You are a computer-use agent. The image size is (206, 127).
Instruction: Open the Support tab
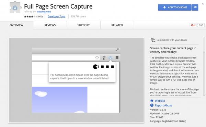(83, 25)
